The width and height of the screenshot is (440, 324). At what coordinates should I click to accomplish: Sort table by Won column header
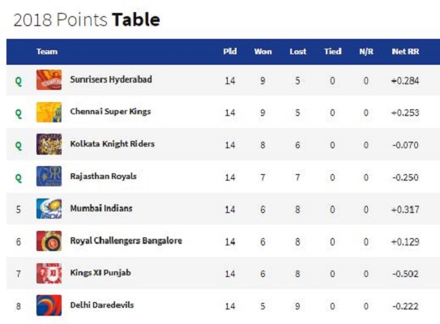click(x=263, y=52)
